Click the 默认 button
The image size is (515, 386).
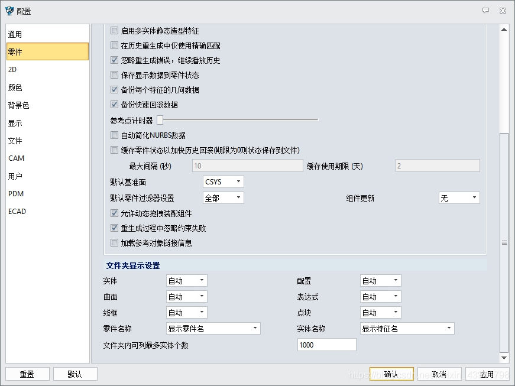75,374
